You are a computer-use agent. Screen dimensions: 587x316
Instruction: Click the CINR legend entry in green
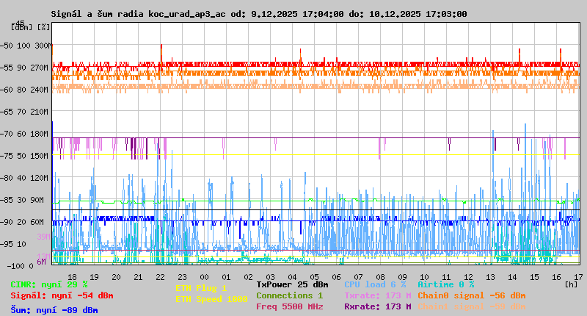(49, 284)
